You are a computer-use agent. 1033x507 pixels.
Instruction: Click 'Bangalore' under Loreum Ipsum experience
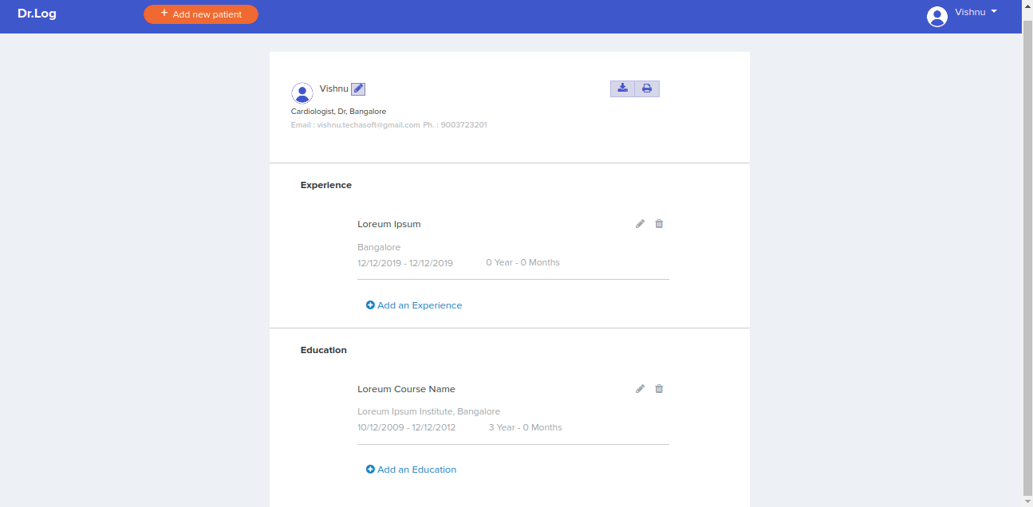point(379,247)
